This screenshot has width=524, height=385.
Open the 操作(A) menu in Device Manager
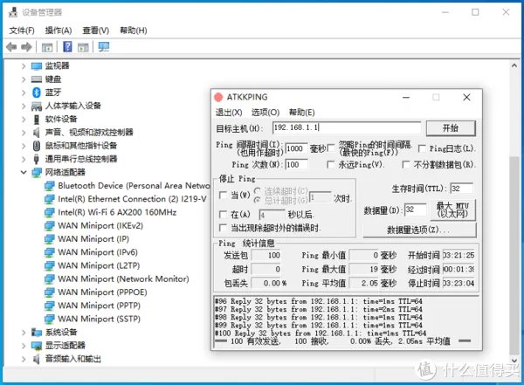pyautogui.click(x=58, y=30)
